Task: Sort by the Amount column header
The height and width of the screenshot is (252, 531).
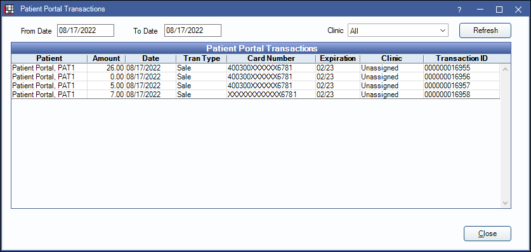Action: coord(107,58)
